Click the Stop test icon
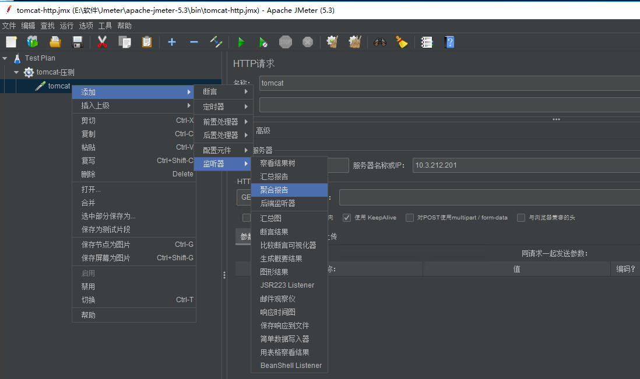The height and width of the screenshot is (379, 640). click(285, 42)
